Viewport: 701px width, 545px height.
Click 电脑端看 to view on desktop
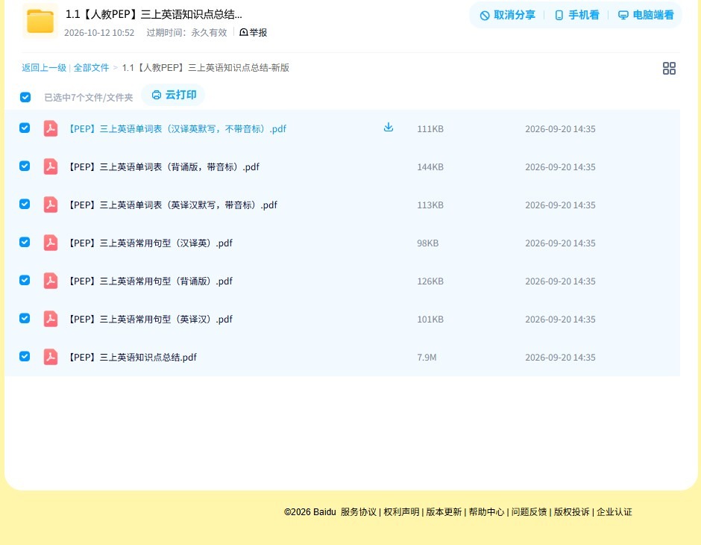coord(646,15)
